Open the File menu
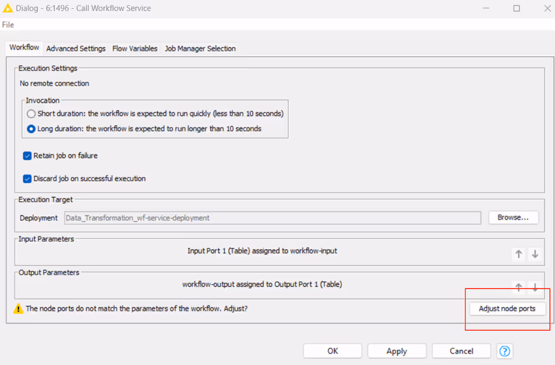 coord(8,25)
